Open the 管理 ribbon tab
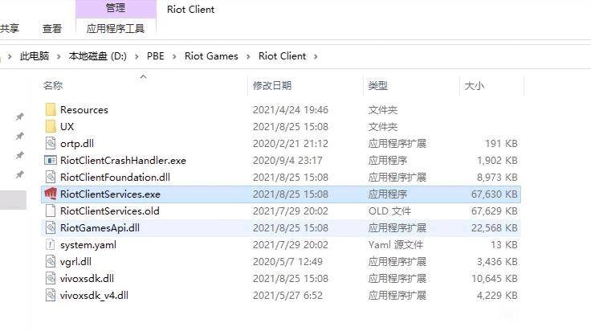591x331 pixels. (116, 8)
